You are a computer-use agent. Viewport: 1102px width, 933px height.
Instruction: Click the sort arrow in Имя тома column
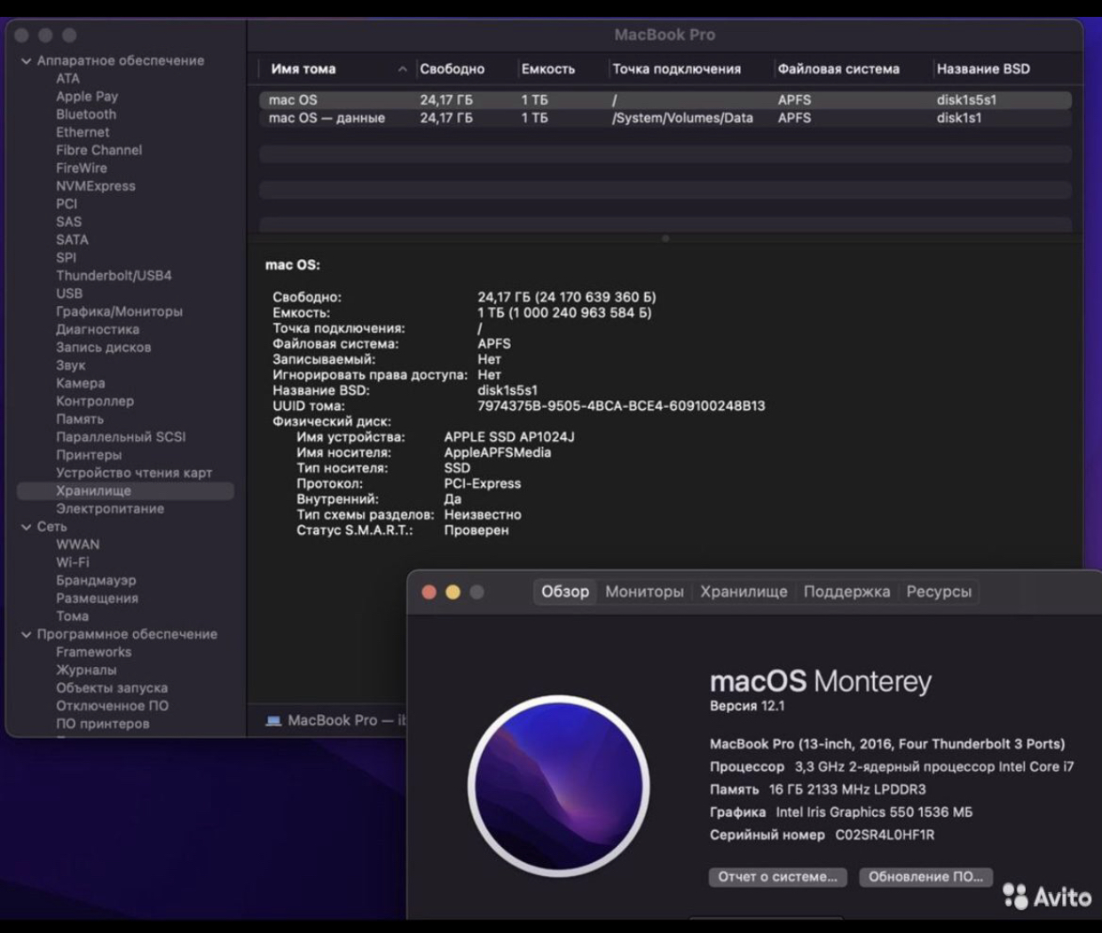pyautogui.click(x=402, y=69)
